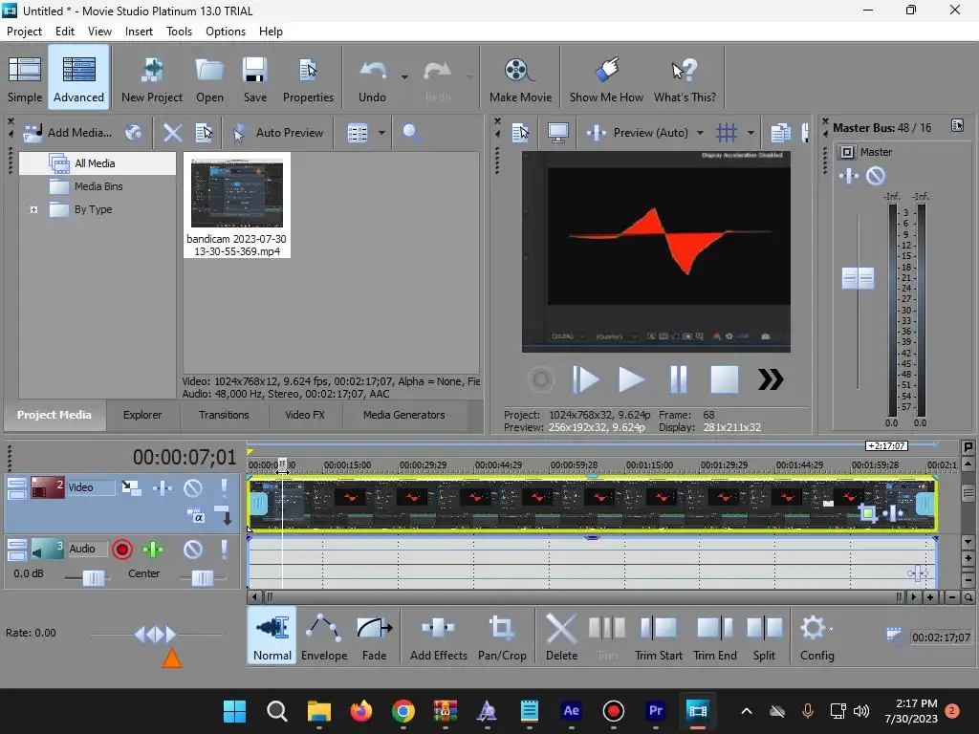Screen dimensions: 979x734
Task: Toggle Auto Preview
Action: coord(278,132)
